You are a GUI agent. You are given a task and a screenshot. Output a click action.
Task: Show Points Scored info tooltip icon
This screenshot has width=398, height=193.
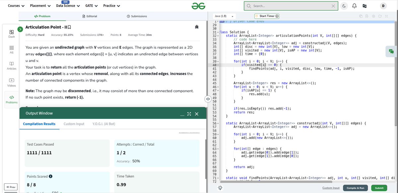(x=51, y=176)
